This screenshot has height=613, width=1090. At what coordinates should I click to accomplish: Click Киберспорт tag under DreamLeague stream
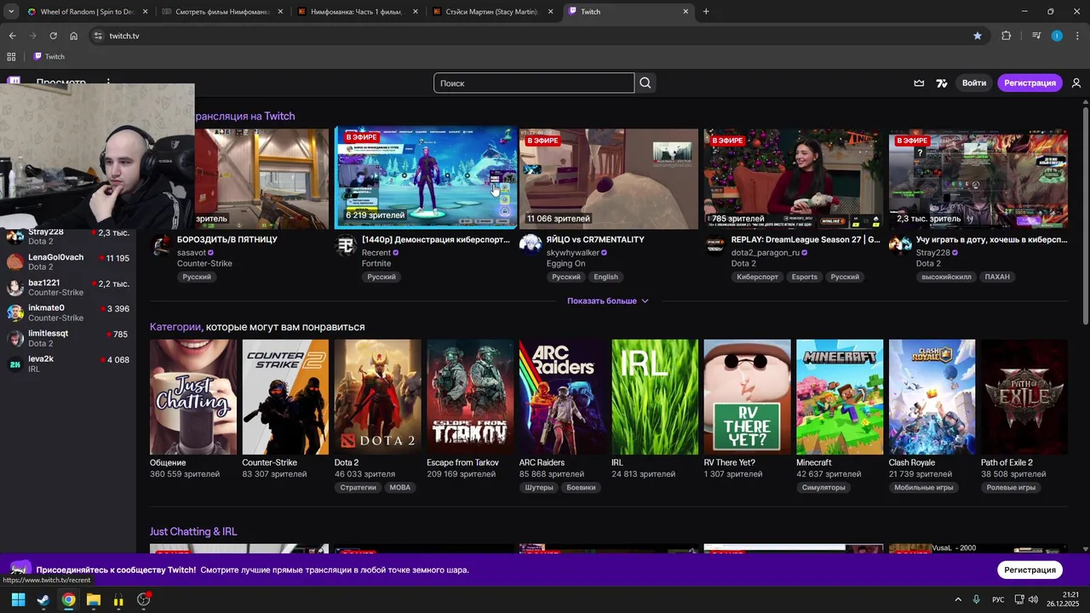(757, 277)
